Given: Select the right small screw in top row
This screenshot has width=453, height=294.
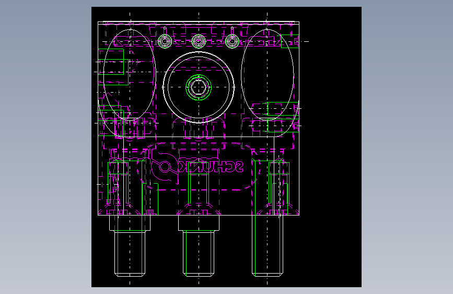Looking at the screenshot, I should 233,41.
